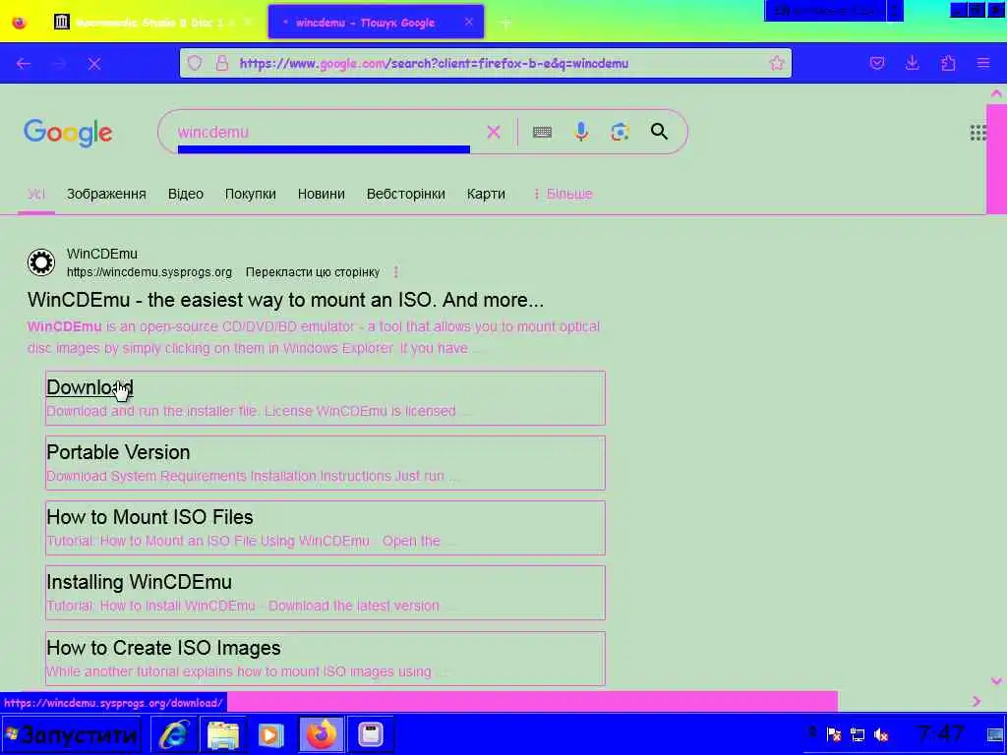Open the Вебсторінки results tab
The height and width of the screenshot is (755, 1007).
[x=406, y=194]
